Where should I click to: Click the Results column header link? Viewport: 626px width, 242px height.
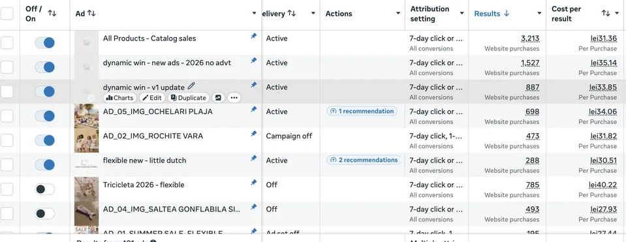[x=487, y=14]
